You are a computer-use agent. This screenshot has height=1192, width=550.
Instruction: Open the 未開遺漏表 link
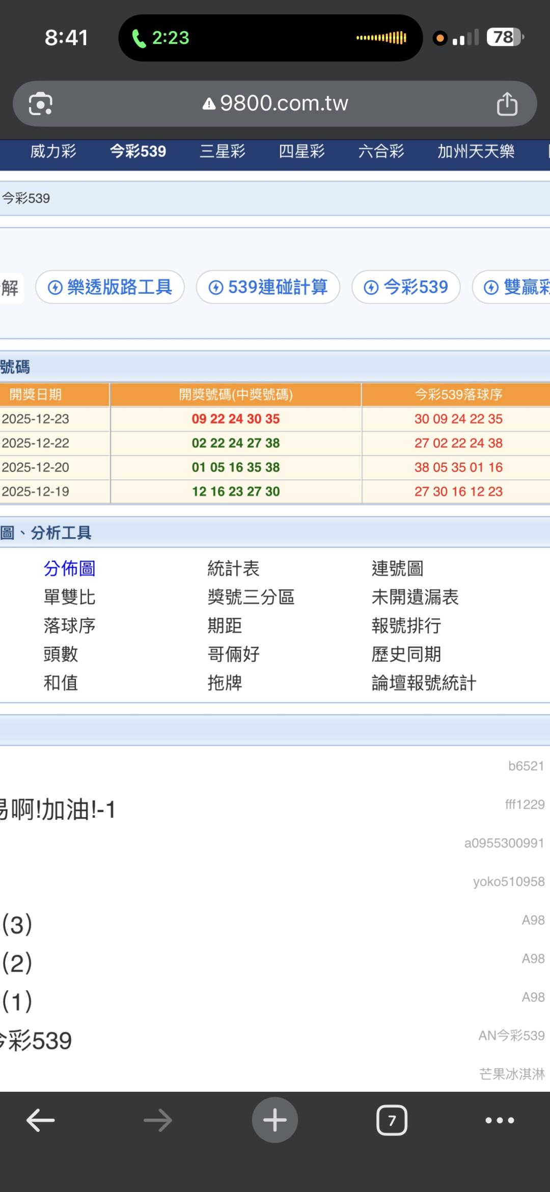415,597
